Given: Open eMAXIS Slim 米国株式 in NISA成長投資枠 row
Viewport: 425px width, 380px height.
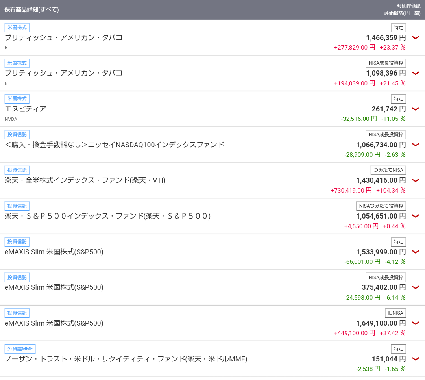Looking at the screenshot, I should 54,287.
